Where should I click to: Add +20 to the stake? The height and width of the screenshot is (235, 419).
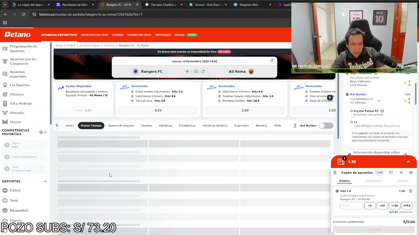point(382,206)
